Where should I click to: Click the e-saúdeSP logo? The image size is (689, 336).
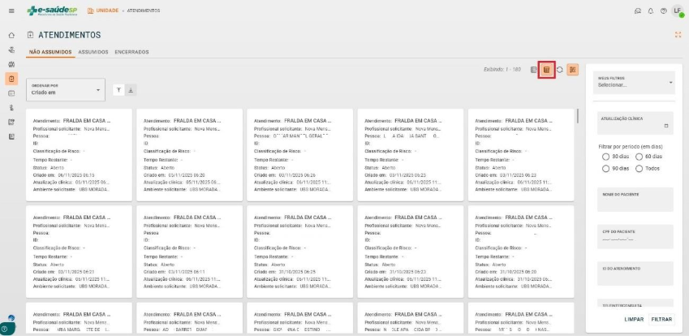pyautogui.click(x=53, y=11)
